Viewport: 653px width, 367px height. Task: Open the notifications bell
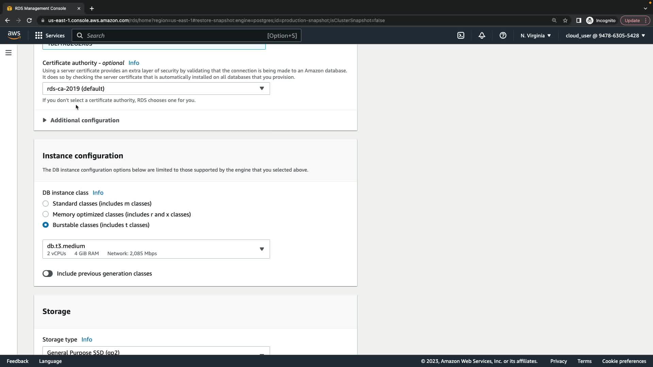[x=482, y=35]
